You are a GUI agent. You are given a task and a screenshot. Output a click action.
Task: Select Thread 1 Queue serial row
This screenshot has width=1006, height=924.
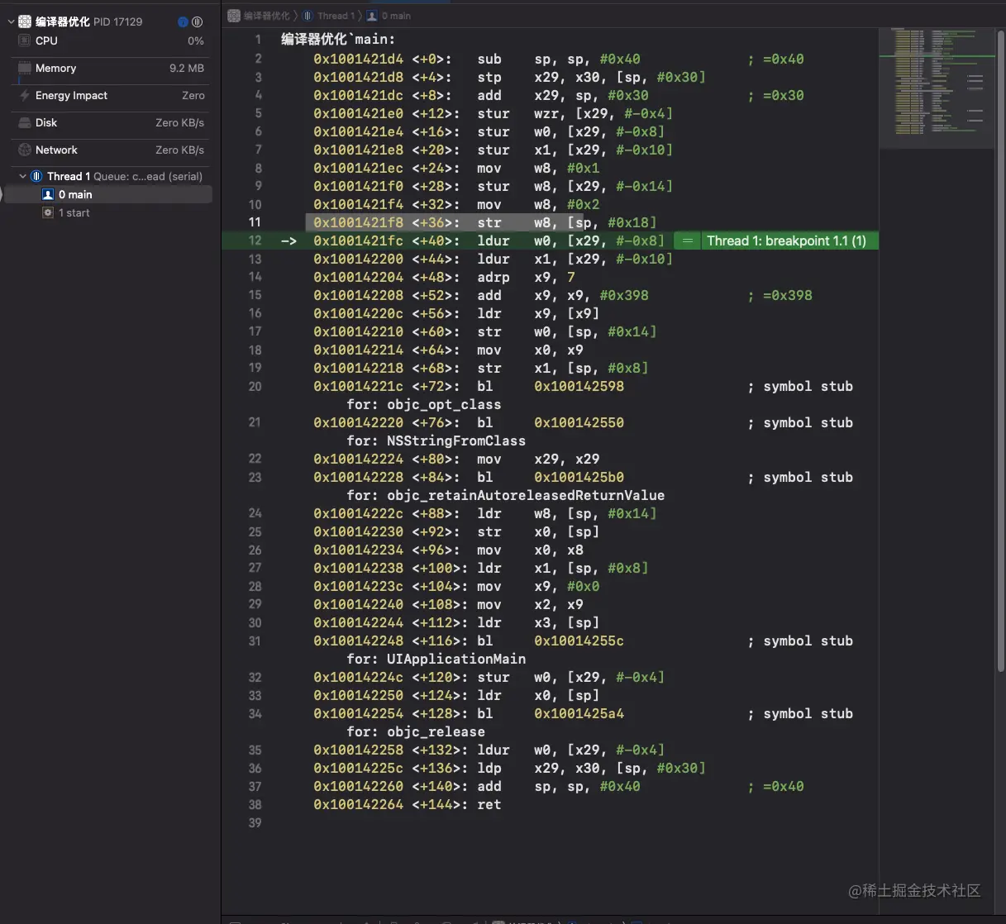click(x=108, y=176)
